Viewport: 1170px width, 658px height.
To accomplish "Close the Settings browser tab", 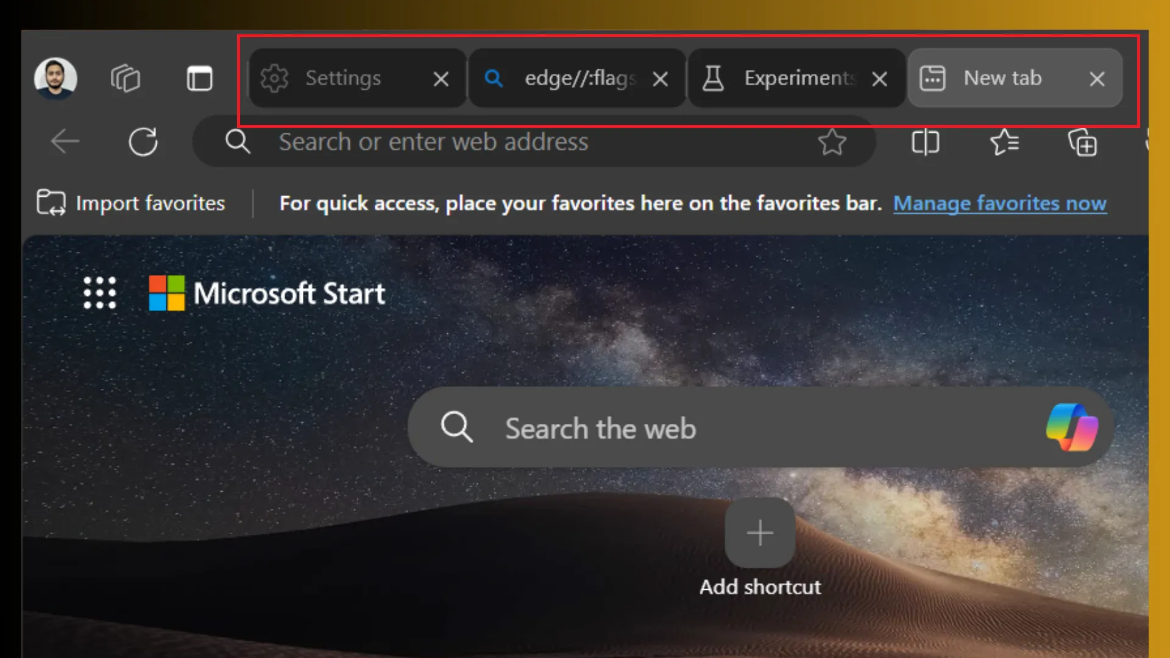I will pyautogui.click(x=441, y=78).
